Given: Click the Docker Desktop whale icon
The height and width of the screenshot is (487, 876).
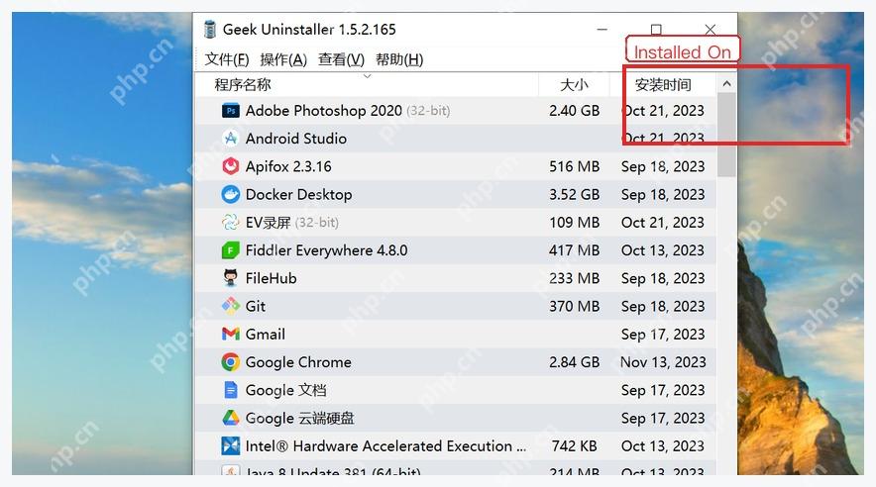Looking at the screenshot, I should [231, 194].
